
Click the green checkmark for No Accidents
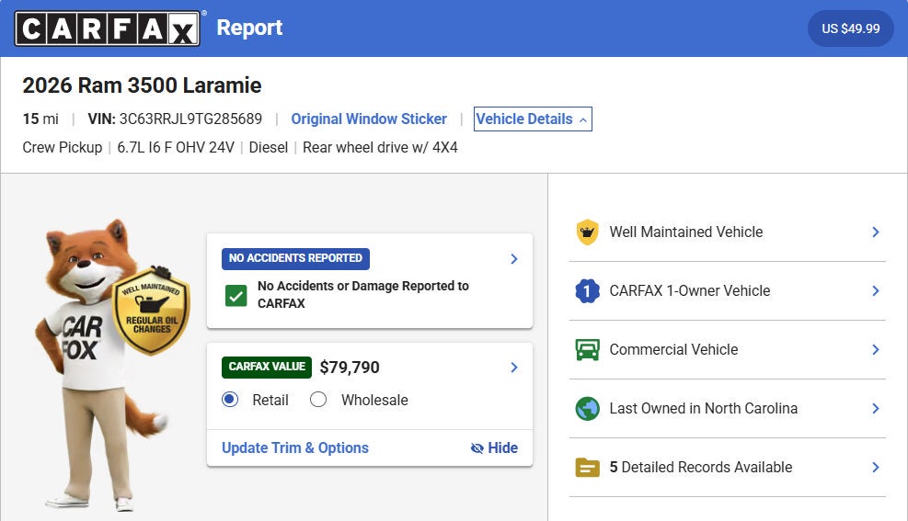pos(236,296)
